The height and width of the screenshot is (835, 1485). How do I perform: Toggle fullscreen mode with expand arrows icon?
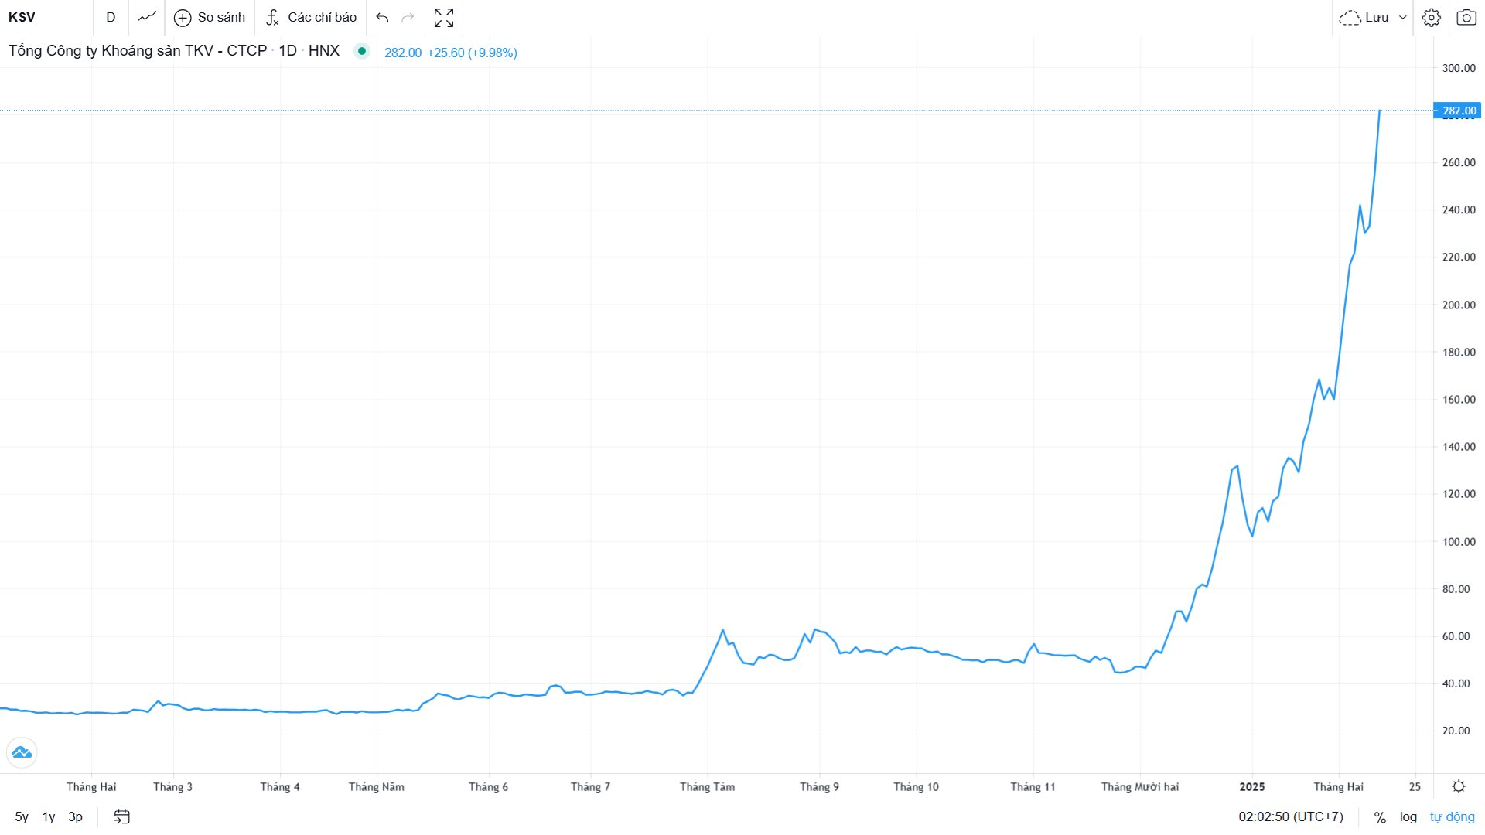pos(444,17)
